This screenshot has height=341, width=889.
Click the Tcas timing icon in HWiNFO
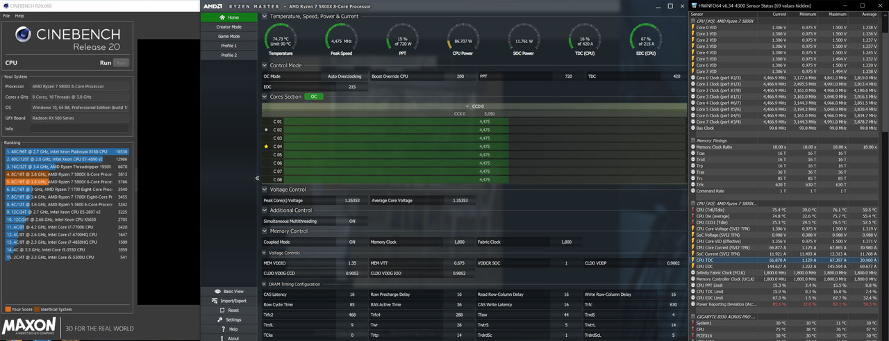coord(693,153)
